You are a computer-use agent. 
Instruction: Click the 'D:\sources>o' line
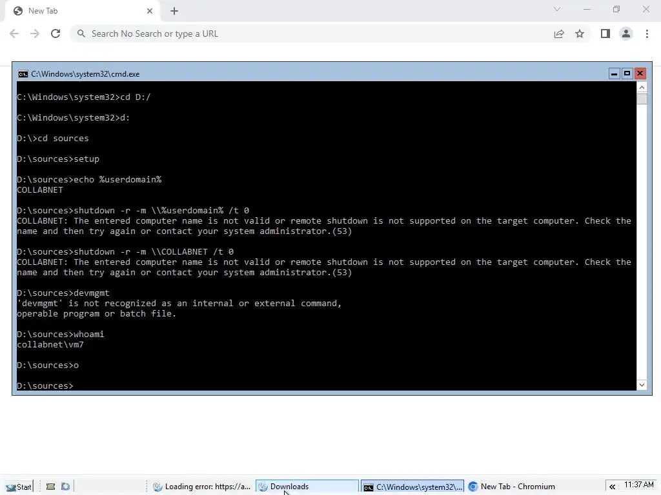pos(48,365)
